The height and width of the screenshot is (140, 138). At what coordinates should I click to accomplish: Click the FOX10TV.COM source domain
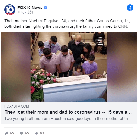point(17,106)
